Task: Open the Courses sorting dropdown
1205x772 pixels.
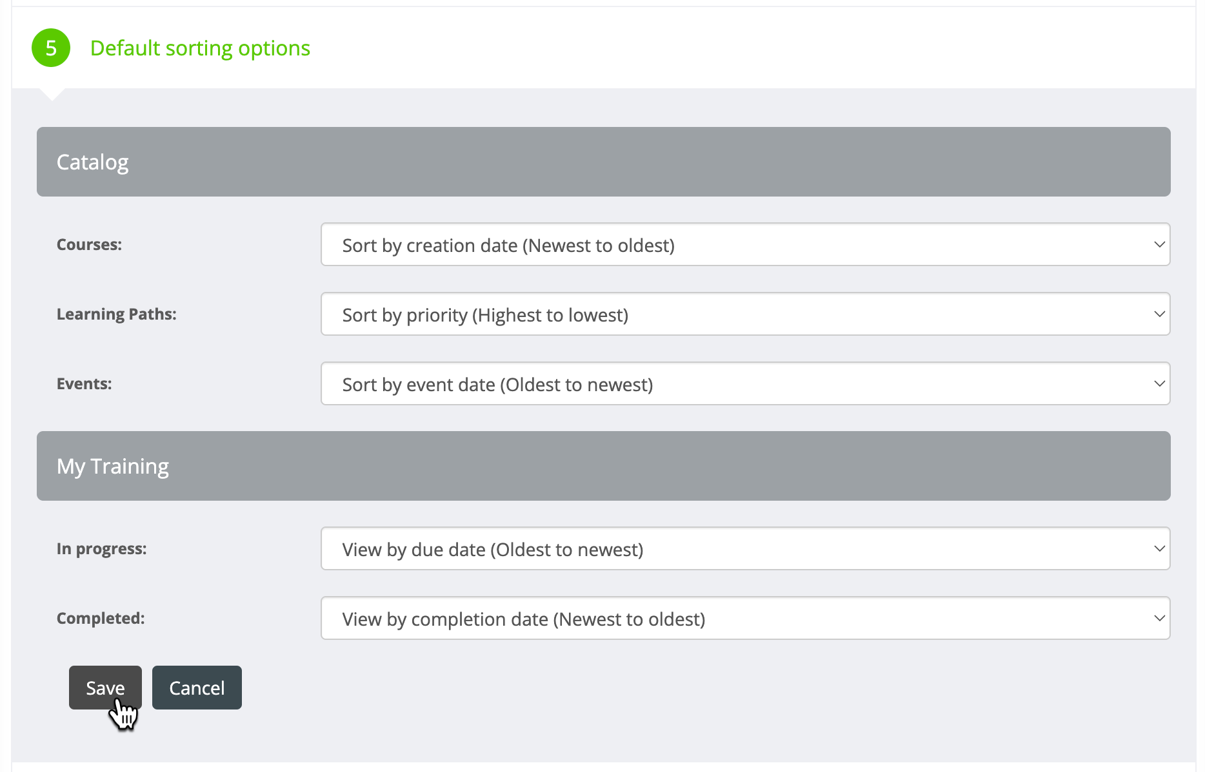Action: pyautogui.click(x=745, y=244)
